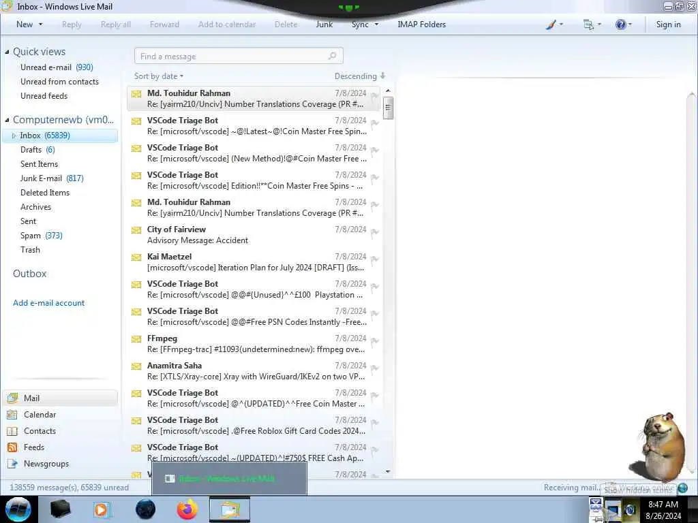This screenshot has width=698, height=523.
Task: Open dropdown arrow beside Help icon
Action: click(x=630, y=25)
